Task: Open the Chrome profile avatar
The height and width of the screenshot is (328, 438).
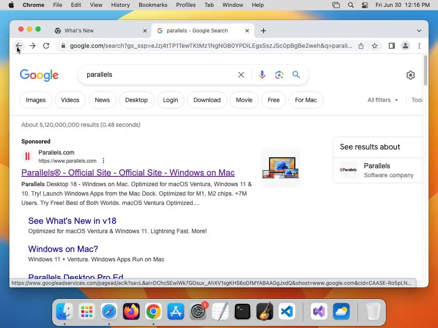Action: pos(405,46)
